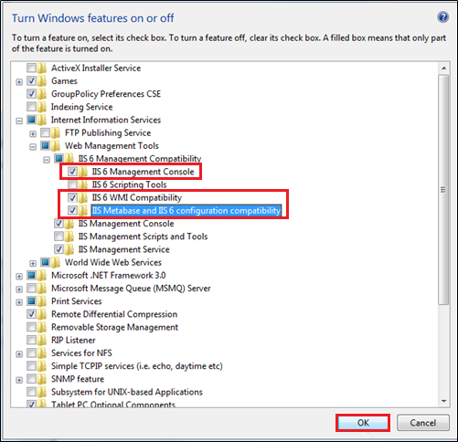
Task: Click the Games folder icon
Action: 42,81
